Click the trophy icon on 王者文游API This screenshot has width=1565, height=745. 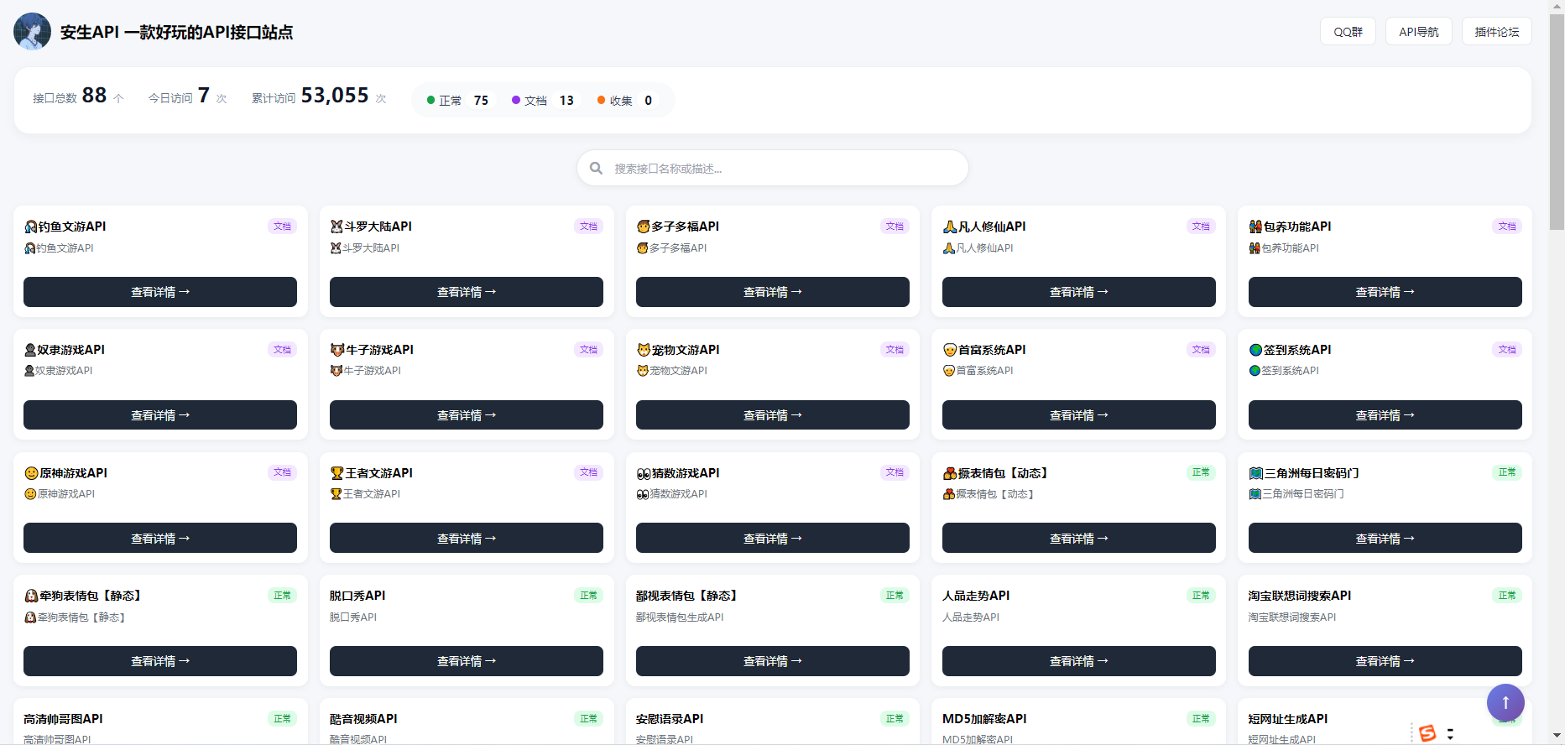point(336,473)
